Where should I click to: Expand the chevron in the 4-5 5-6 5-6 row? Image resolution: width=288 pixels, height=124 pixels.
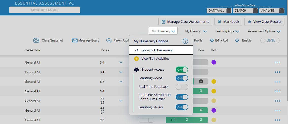coord(121,101)
